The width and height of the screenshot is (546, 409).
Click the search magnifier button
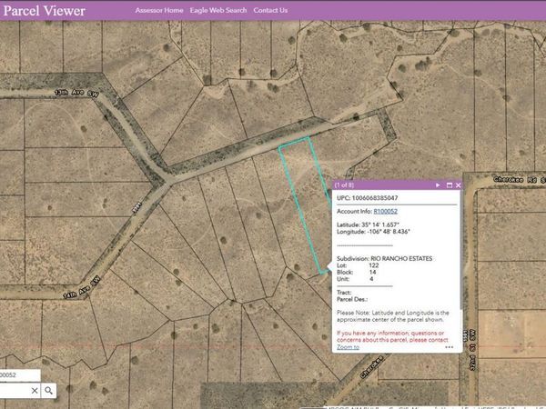point(49,391)
